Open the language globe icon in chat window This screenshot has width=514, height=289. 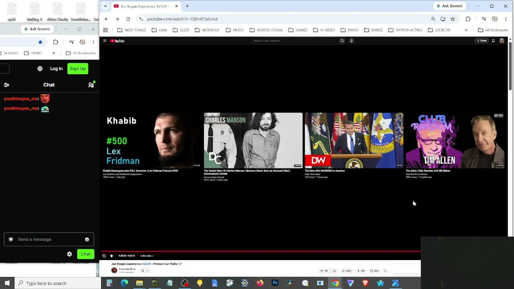click(40, 69)
